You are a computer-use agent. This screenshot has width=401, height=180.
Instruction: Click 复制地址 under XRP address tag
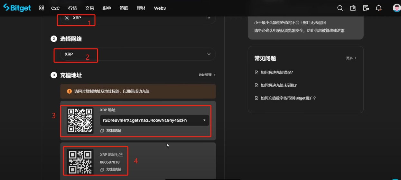114,169
